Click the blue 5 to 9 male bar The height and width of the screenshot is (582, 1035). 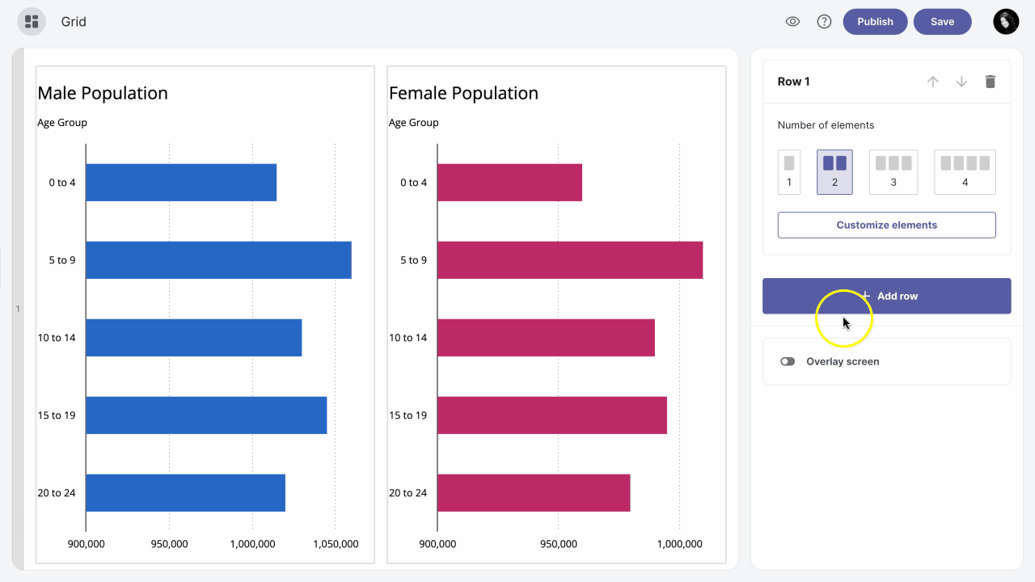tap(218, 260)
